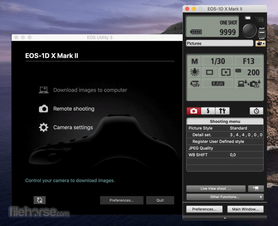Click the Download images to computer text

[x=90, y=90]
